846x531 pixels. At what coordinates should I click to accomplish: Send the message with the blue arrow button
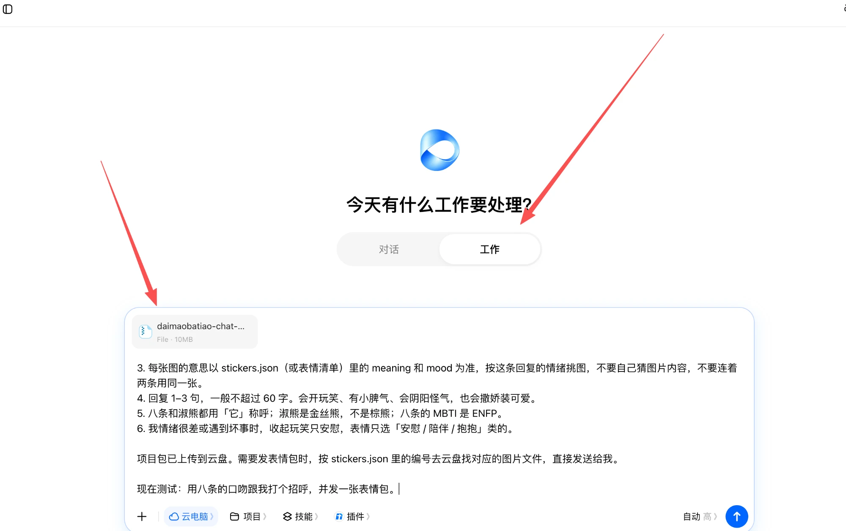(737, 517)
